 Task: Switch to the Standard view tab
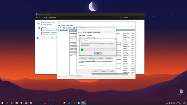(x=79, y=76)
